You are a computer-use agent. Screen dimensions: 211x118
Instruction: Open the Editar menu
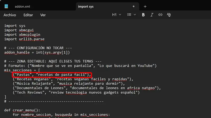coord(28,15)
